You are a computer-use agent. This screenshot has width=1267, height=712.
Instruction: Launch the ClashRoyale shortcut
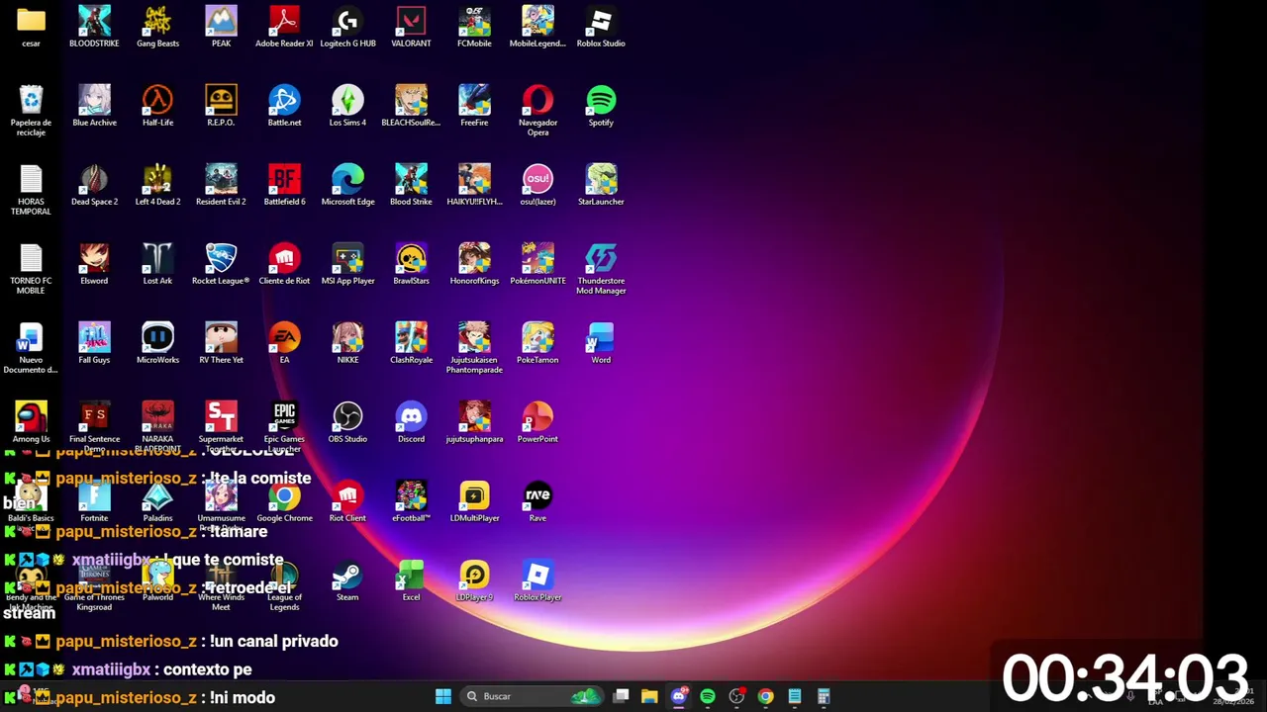point(411,343)
